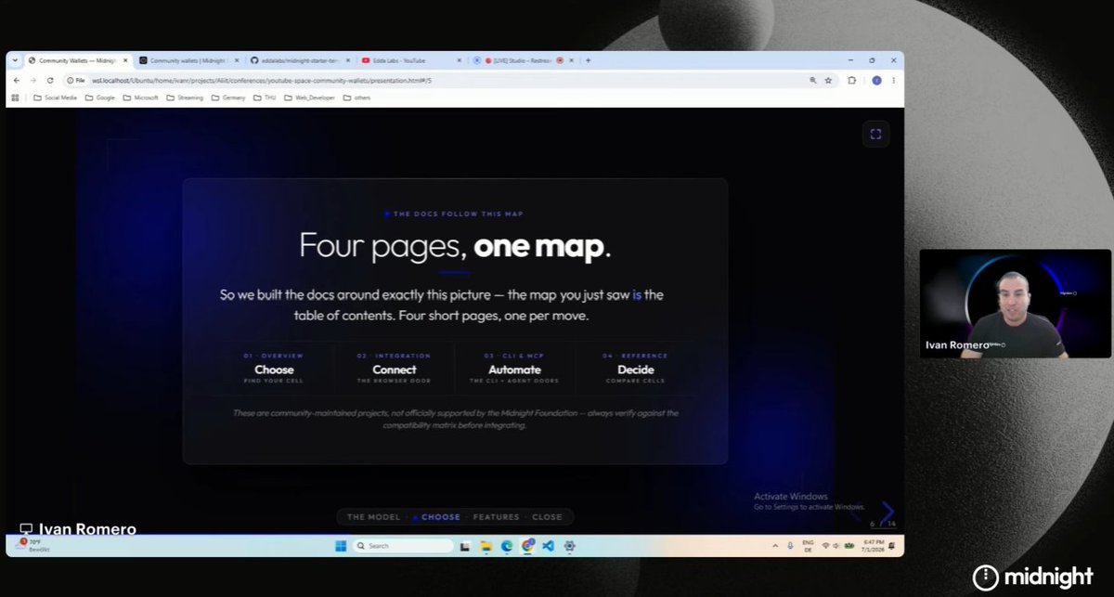This screenshot has width=1114, height=597.
Task: Click the microphone tray icon
Action: coord(790,546)
